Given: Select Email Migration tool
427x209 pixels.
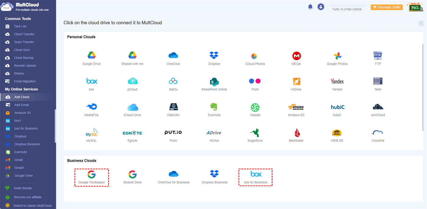Looking at the screenshot, I should pos(25,81).
